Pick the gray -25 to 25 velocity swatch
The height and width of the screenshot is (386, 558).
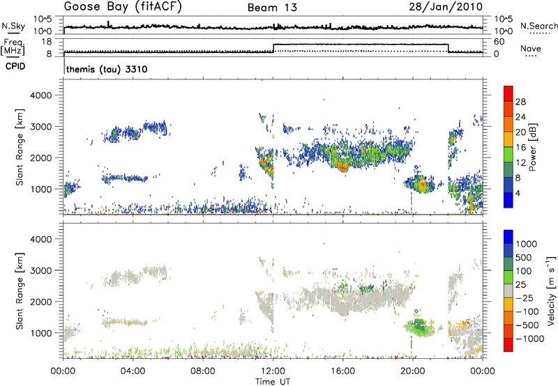[508, 291]
